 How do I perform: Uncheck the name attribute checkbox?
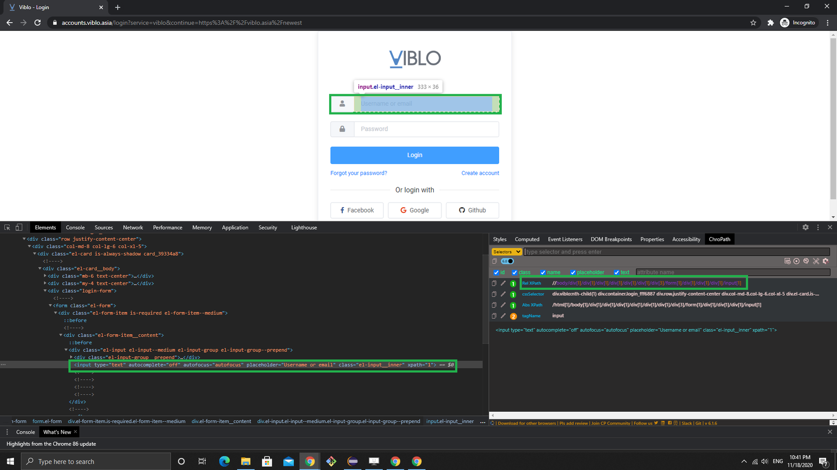click(543, 272)
